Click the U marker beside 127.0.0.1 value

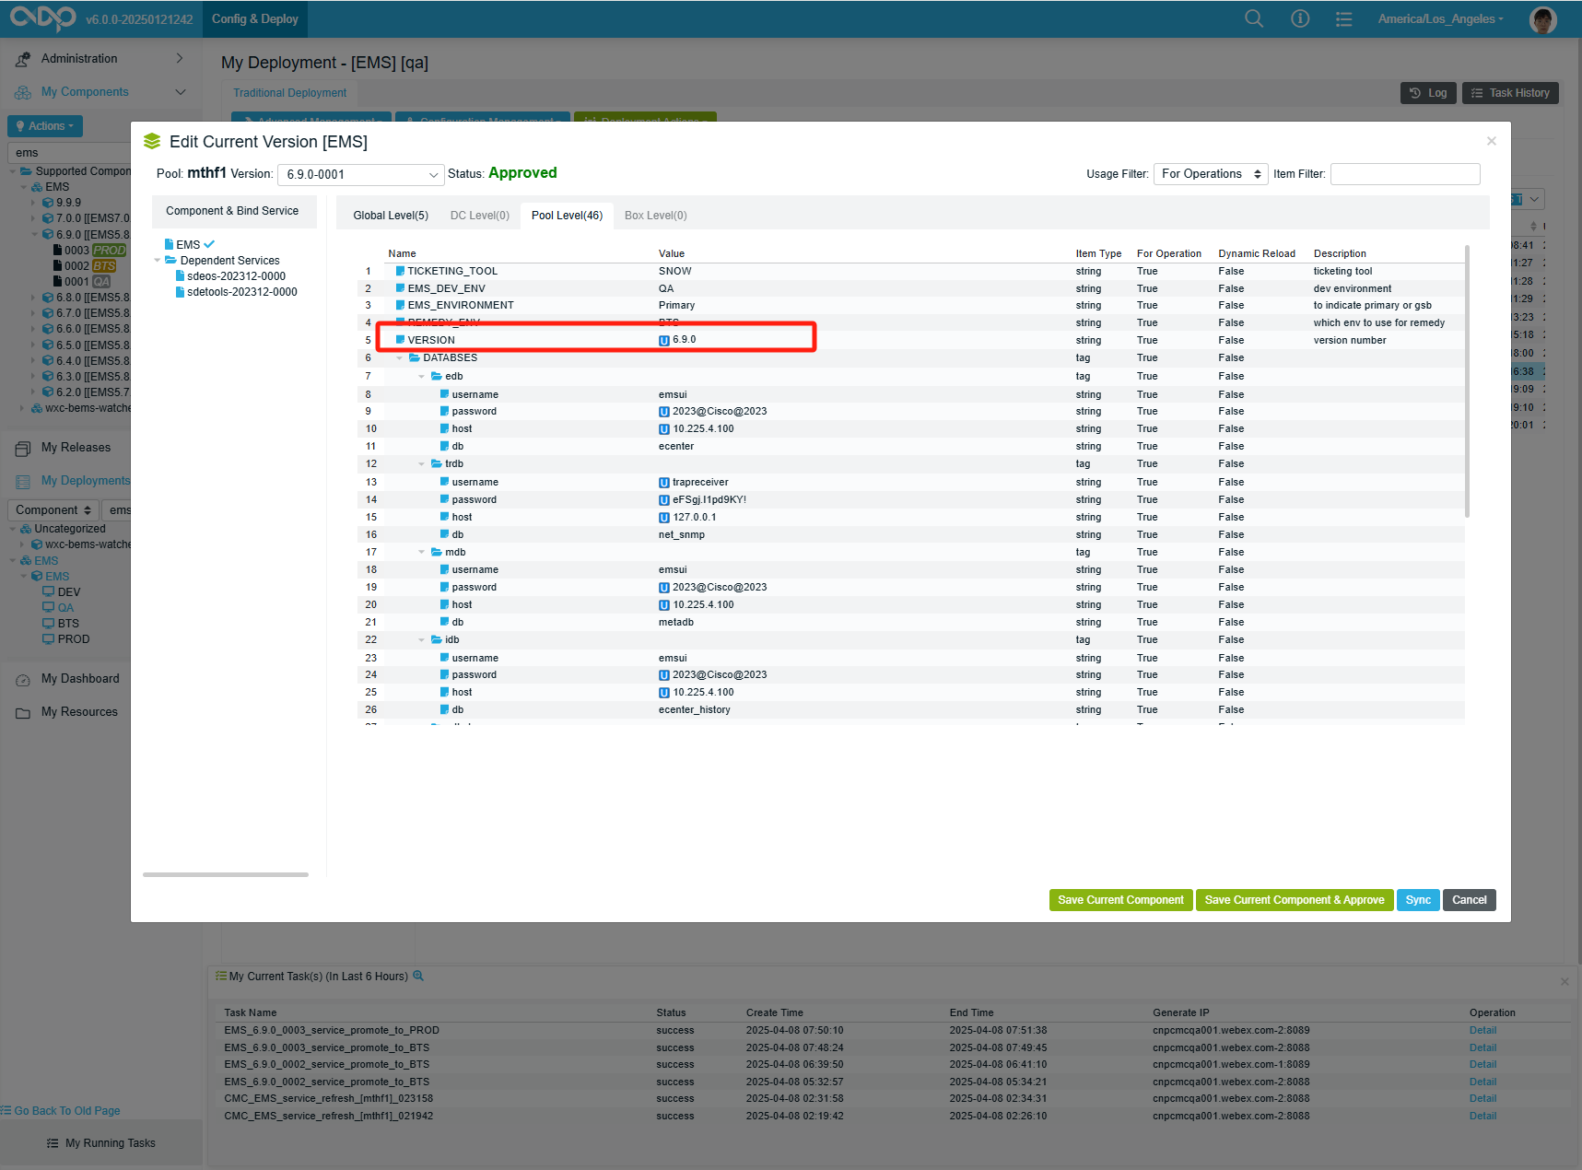point(663,517)
